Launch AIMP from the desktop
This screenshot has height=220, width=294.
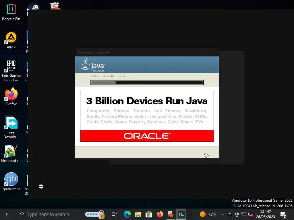[11, 40]
